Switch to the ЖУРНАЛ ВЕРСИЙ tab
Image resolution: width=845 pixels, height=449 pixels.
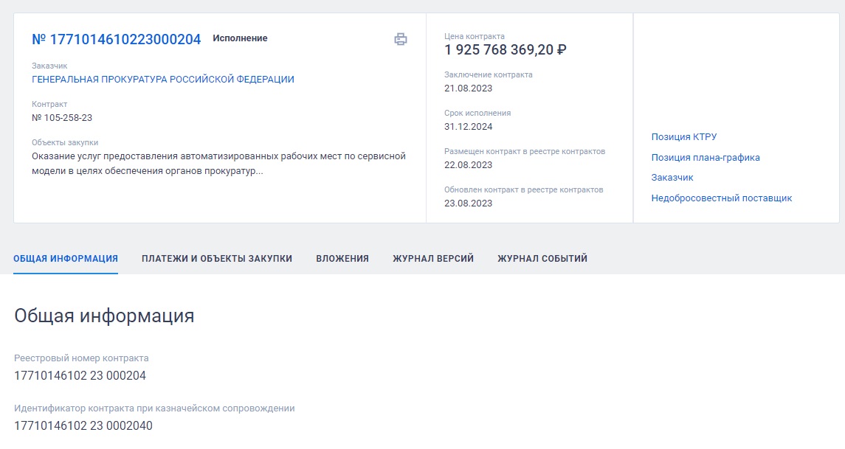point(433,259)
